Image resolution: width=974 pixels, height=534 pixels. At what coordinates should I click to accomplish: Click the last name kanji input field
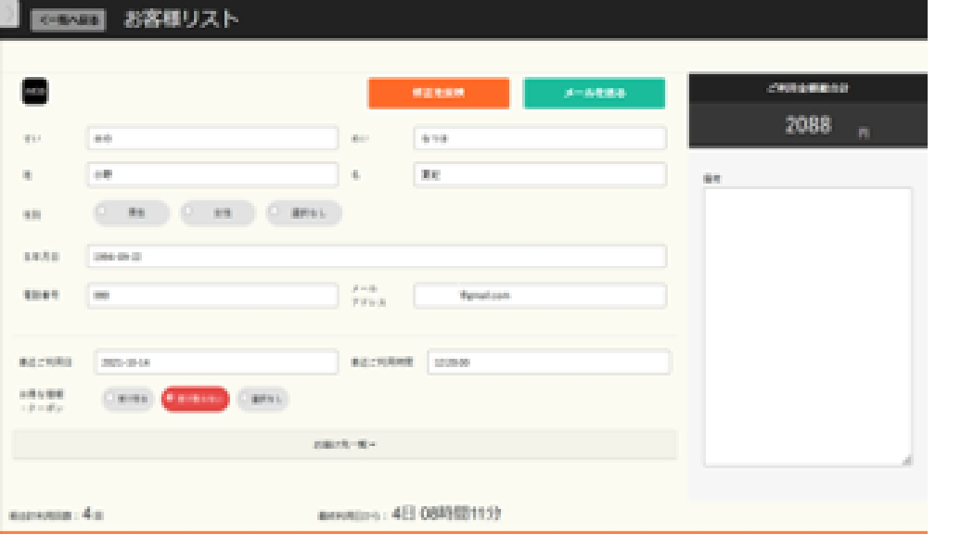pyautogui.click(x=211, y=174)
